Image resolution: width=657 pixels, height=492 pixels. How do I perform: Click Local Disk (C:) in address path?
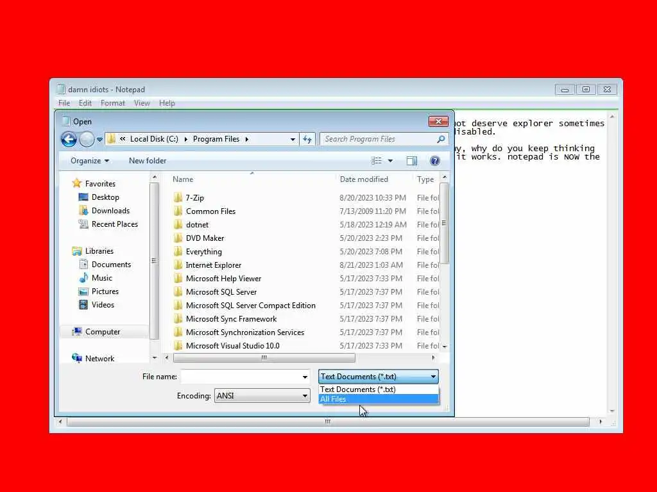(x=154, y=139)
